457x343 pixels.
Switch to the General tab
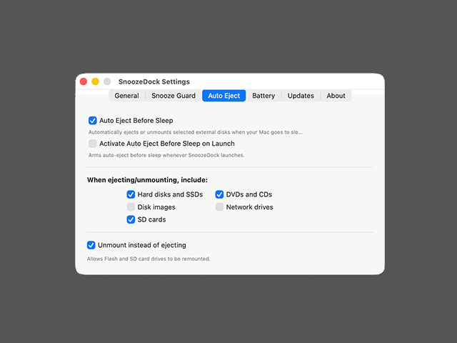(126, 96)
